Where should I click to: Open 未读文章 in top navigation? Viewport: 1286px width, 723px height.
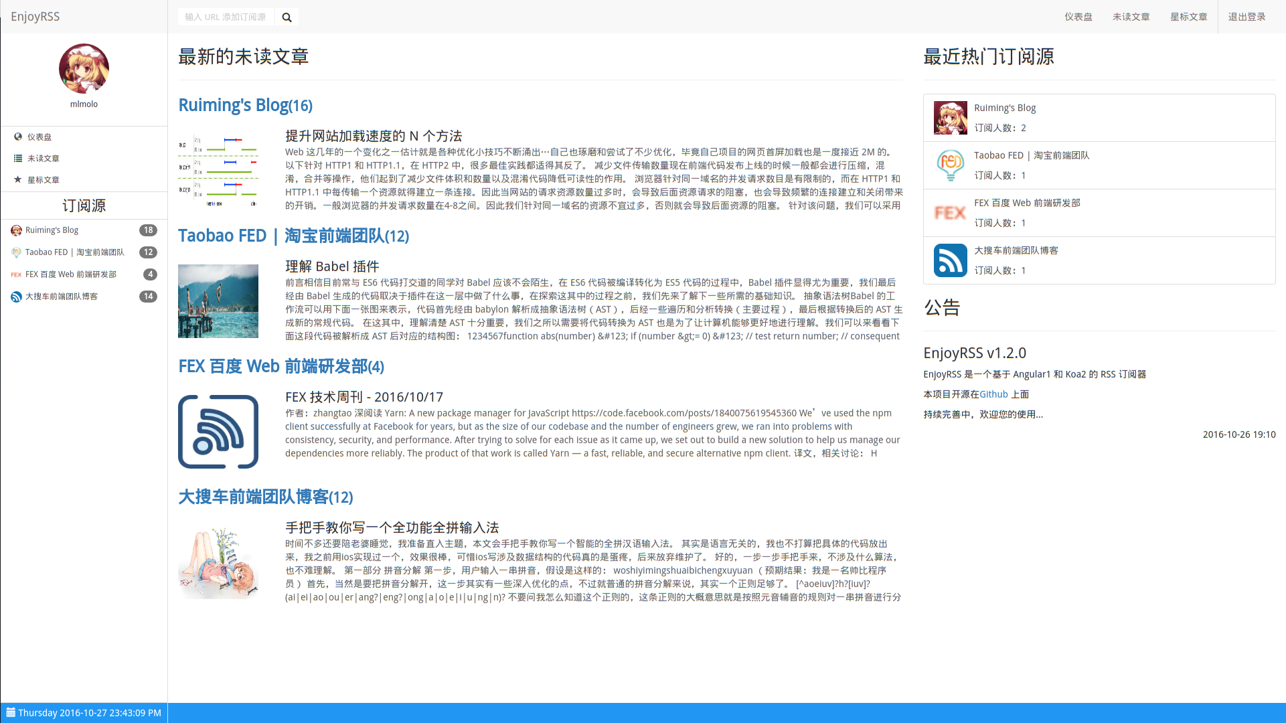(1131, 17)
